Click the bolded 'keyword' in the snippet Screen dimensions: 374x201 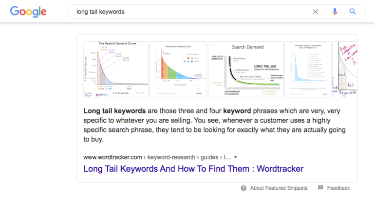(237, 111)
